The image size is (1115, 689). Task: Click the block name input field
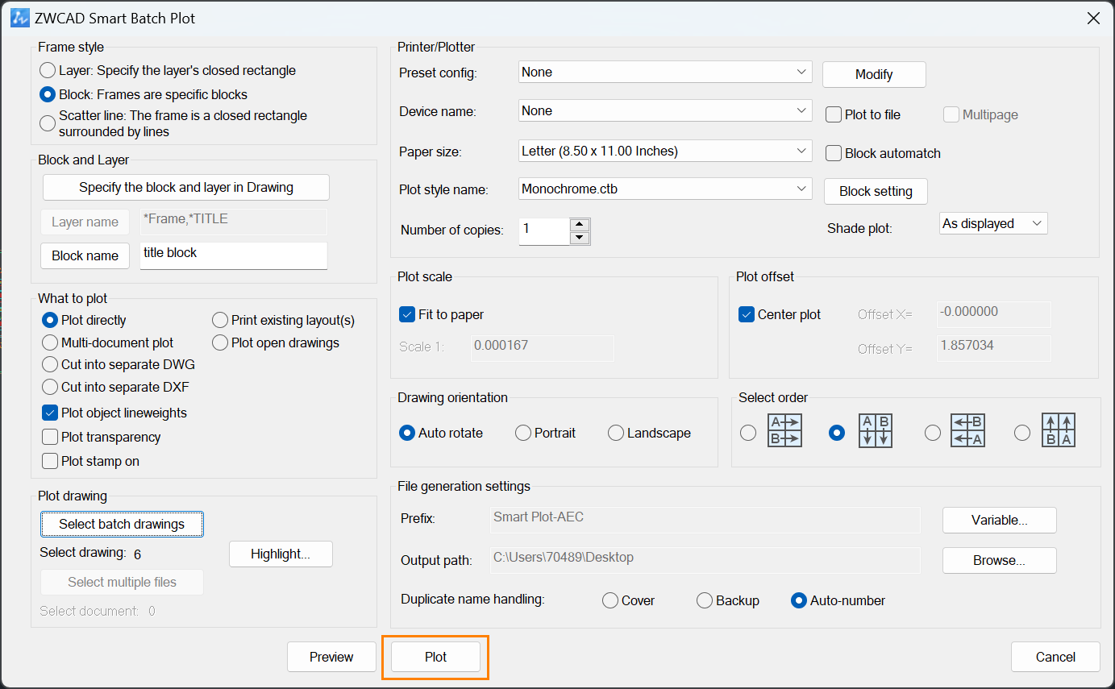[234, 255]
